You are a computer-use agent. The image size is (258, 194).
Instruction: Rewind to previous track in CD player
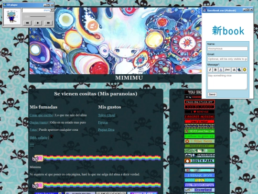pyautogui.click(x=27, y=23)
